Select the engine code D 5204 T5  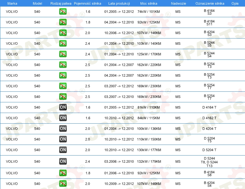click(209, 140)
